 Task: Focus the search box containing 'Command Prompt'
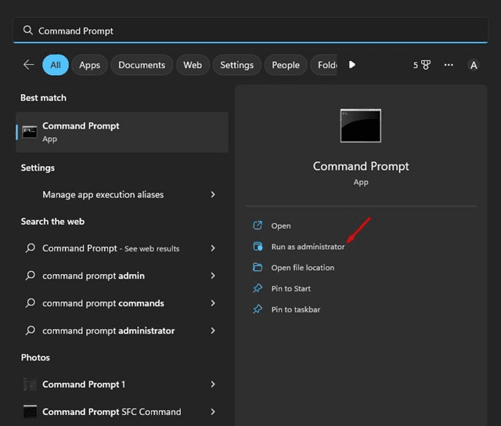pos(250,31)
